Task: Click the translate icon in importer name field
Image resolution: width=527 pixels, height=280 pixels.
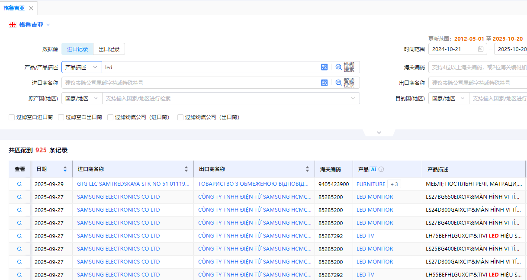Action: pos(324,83)
